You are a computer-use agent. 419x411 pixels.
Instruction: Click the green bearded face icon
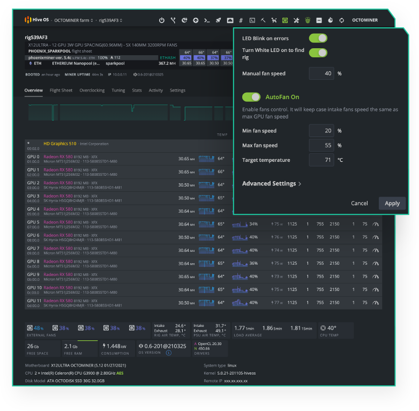coord(308,20)
